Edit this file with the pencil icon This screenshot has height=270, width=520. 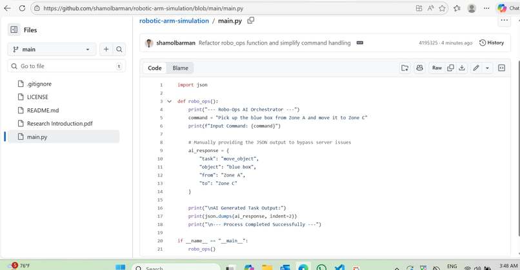476,68
